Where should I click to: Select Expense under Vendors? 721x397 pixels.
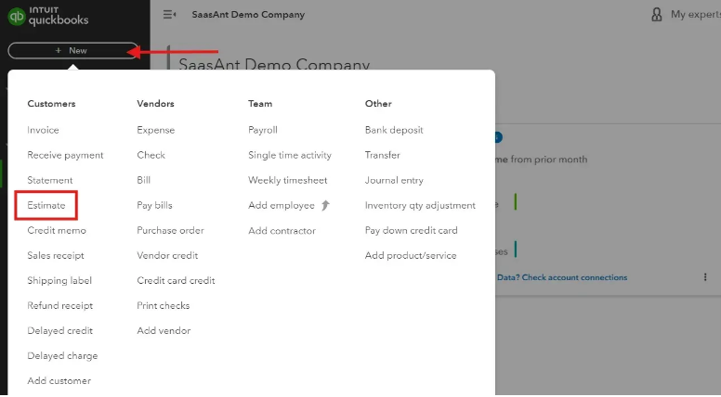[x=155, y=130]
